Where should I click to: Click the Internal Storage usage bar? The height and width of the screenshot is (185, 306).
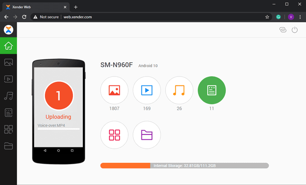tap(185, 166)
